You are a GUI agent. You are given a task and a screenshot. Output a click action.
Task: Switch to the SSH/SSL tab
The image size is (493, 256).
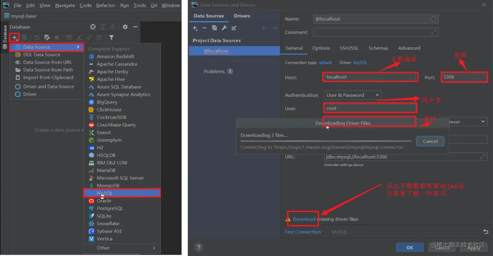(349, 48)
